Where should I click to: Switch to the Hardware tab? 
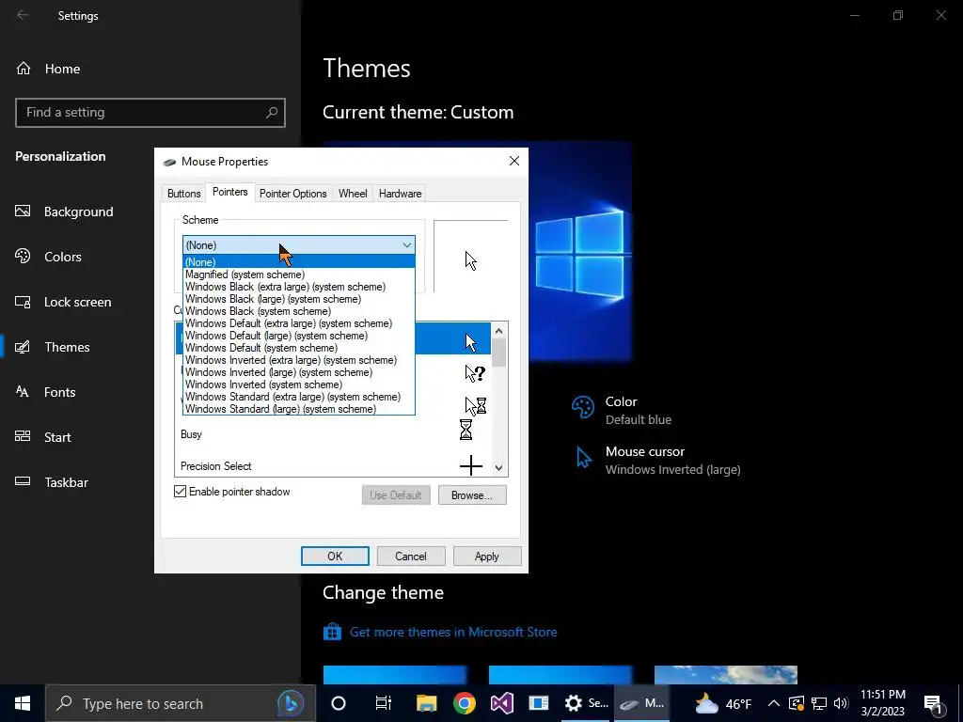400,194
